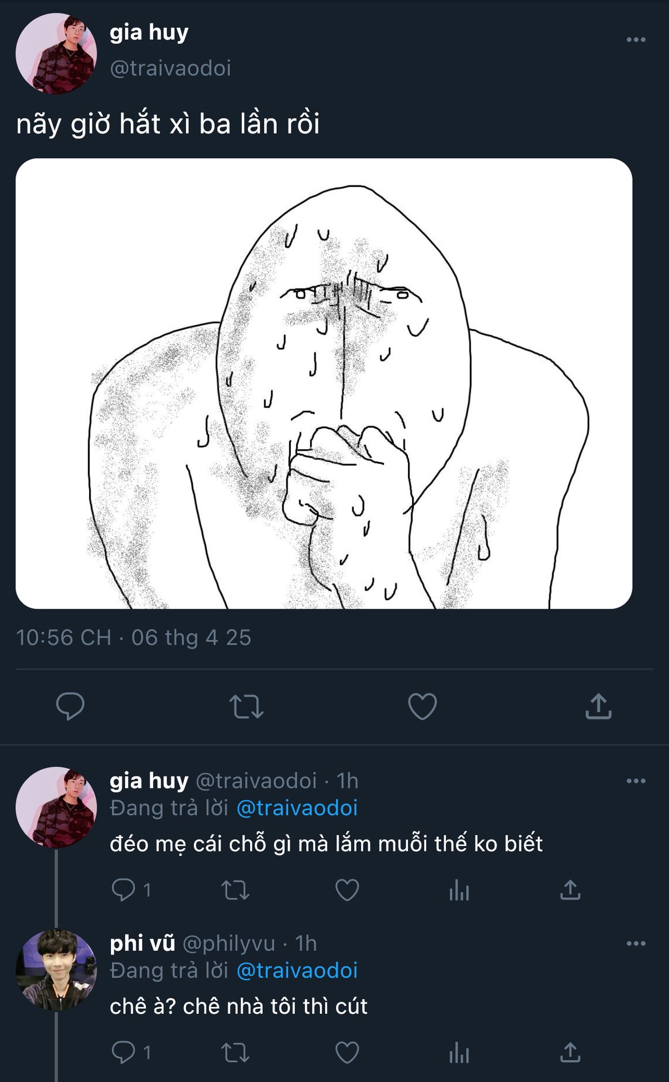
Task: Retweet gia huy's reply about mosquitoes
Action: click(235, 890)
